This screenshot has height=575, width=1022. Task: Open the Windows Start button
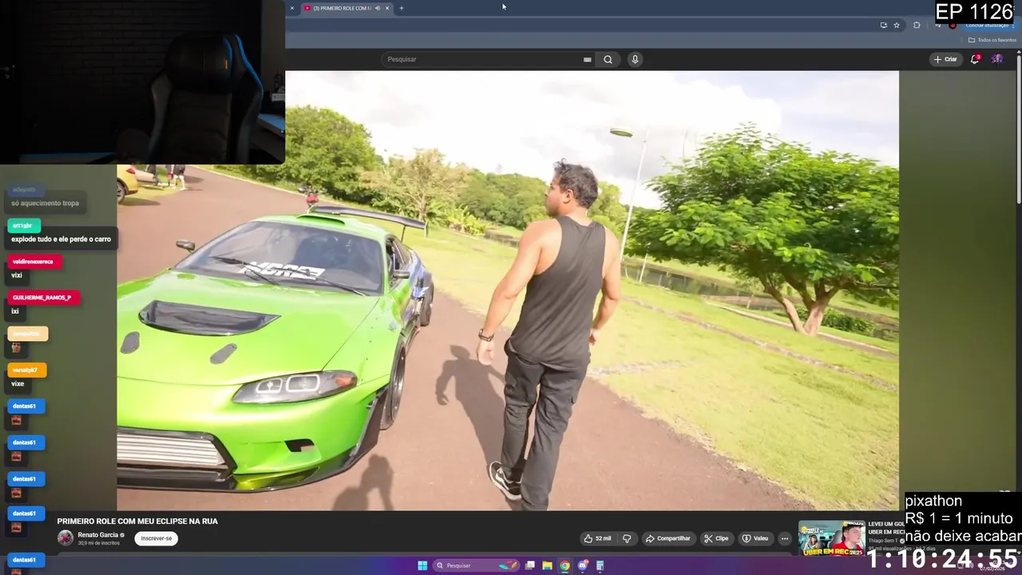[422, 565]
